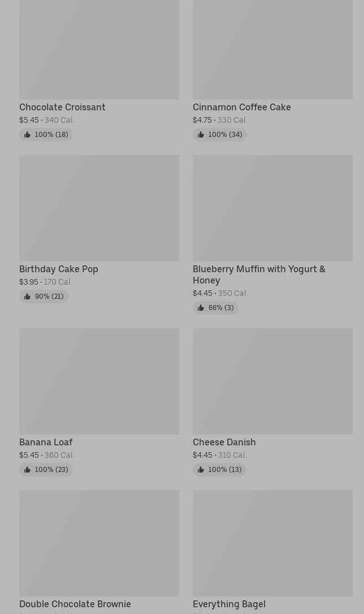Open Blueberry Muffin with Yogurt & Honey title
The width and height of the screenshot is (364, 614).
pyautogui.click(x=259, y=274)
